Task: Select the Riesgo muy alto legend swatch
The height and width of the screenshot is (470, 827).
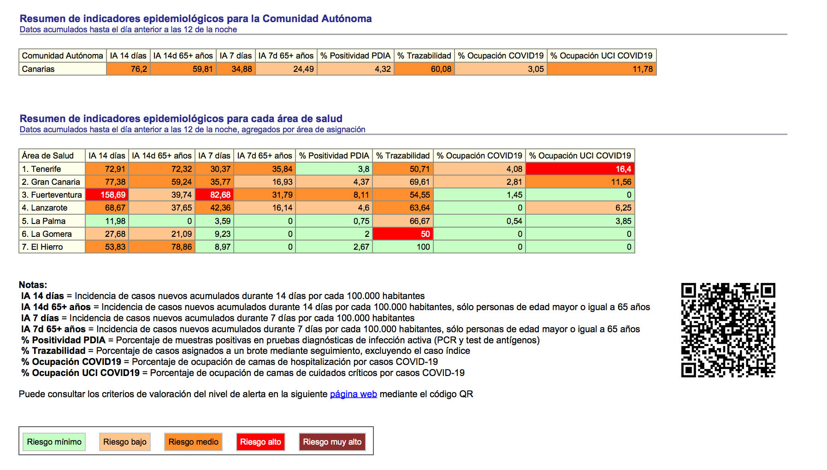Action: [332, 442]
